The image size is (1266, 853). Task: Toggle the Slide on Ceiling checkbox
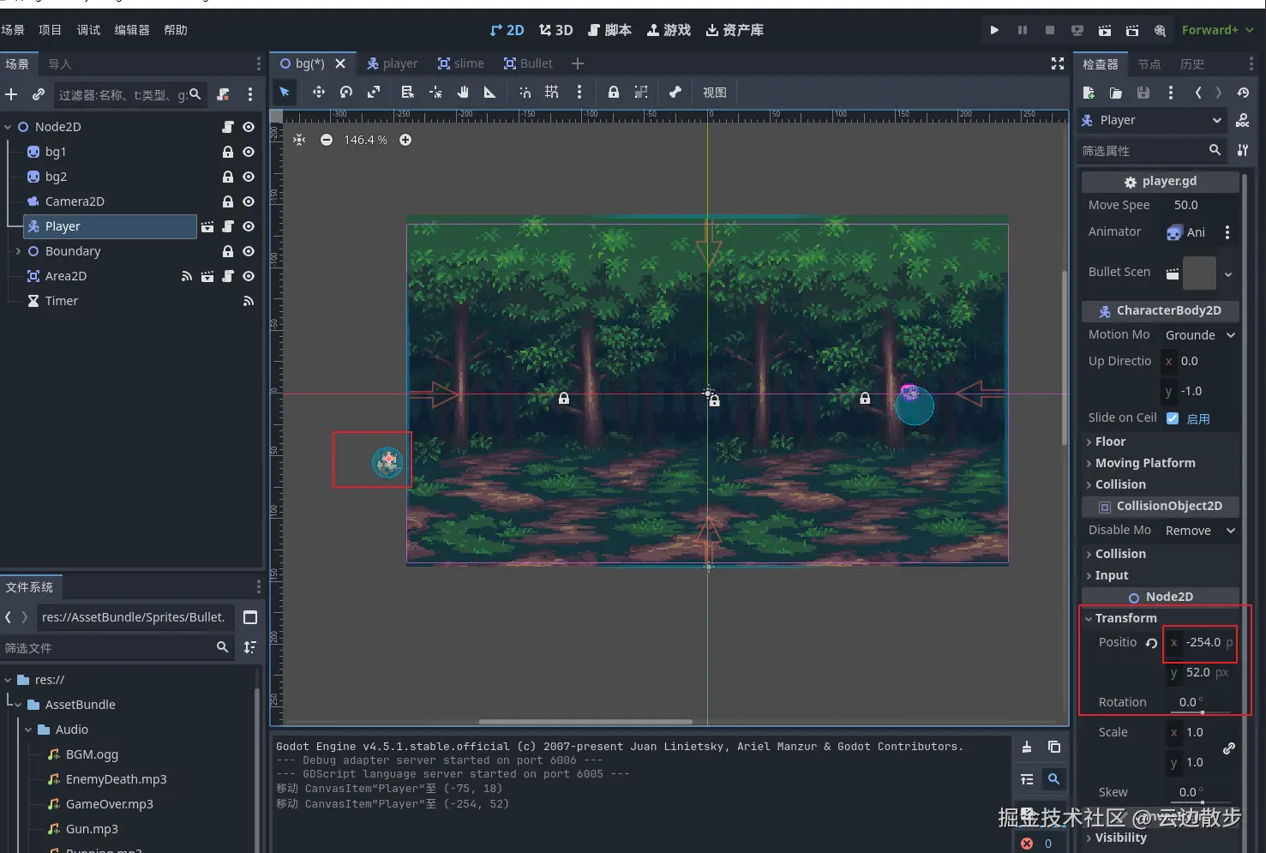[x=1173, y=418]
